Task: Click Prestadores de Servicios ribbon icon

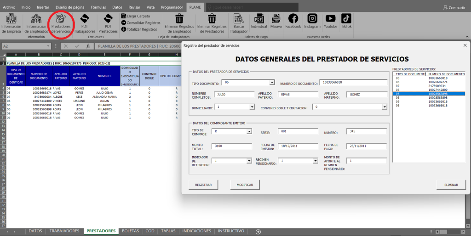Action: click(x=61, y=18)
